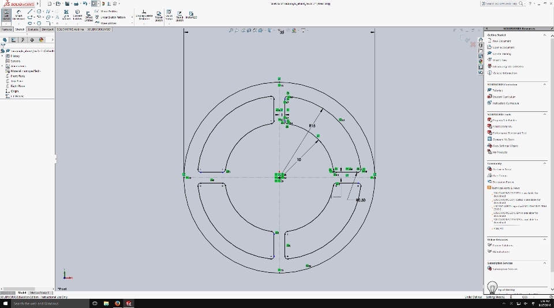Select the Trim Entities tool
554x308 pixels.
pos(66,15)
